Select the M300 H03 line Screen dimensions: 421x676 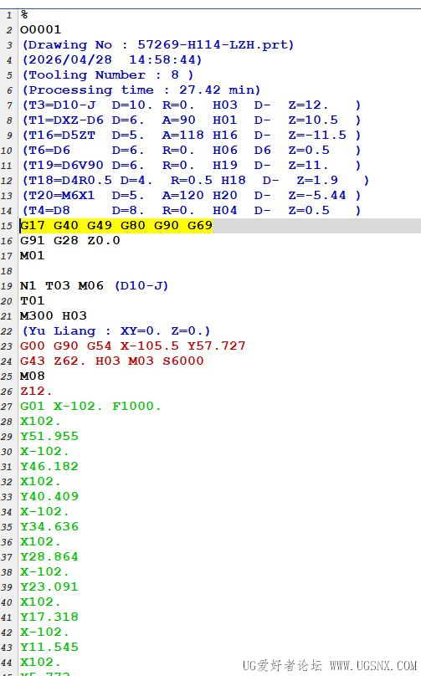pyautogui.click(x=53, y=316)
